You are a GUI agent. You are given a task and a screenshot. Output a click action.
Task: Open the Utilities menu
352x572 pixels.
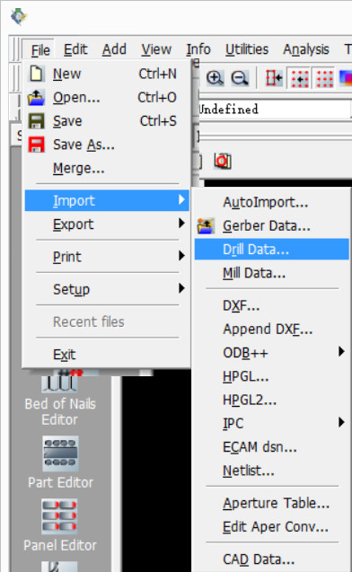[x=247, y=49]
